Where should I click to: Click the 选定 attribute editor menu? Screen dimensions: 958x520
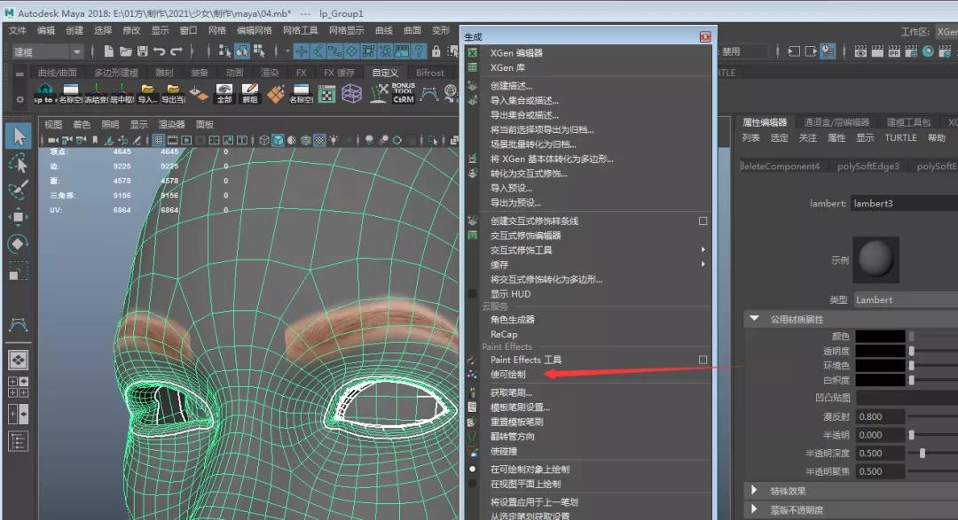(779, 137)
